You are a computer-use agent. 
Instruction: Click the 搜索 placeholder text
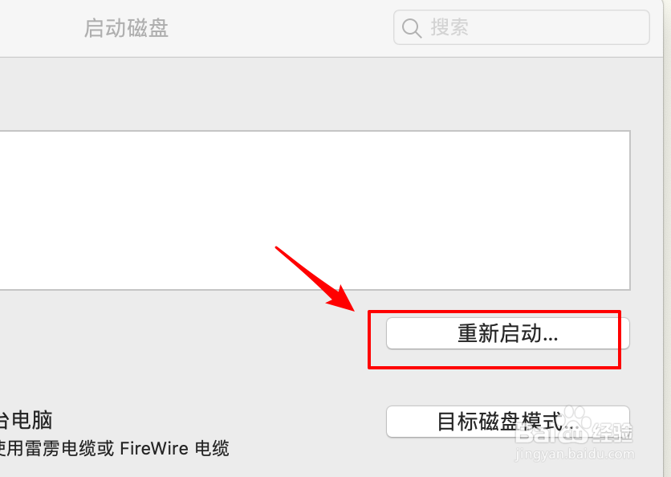449,28
